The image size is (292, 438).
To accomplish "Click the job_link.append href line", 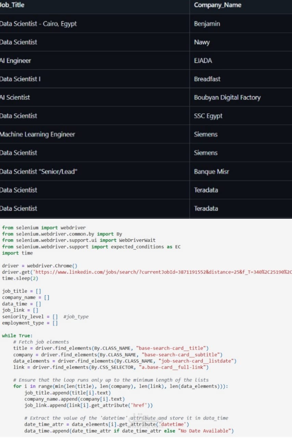I will pyautogui.click(x=88, y=405).
